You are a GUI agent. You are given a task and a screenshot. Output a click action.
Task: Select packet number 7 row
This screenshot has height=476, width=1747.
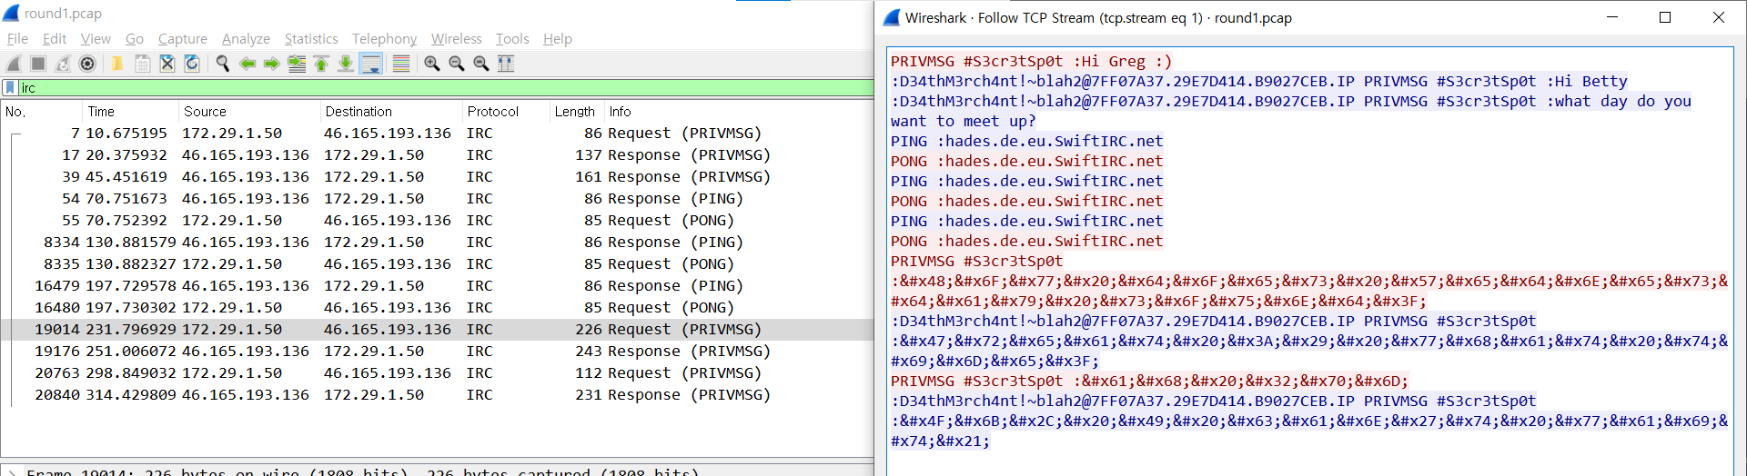click(x=437, y=134)
